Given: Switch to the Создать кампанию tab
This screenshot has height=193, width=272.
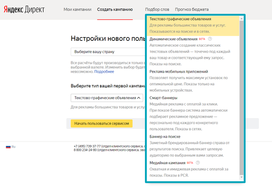Looking at the screenshot, I should pos(115,9).
